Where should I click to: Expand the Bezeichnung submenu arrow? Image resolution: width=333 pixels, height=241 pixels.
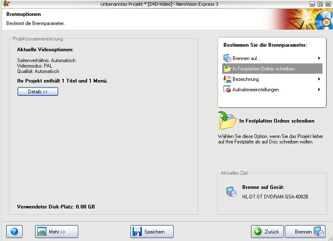[x=319, y=79]
